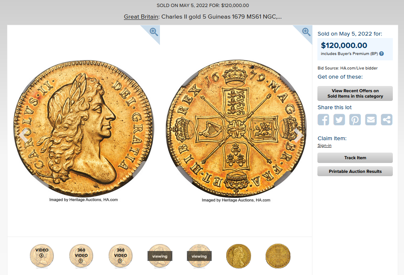404x275 pixels.
Task: Play the first VIDEO thumbnail
Action: [42, 256]
